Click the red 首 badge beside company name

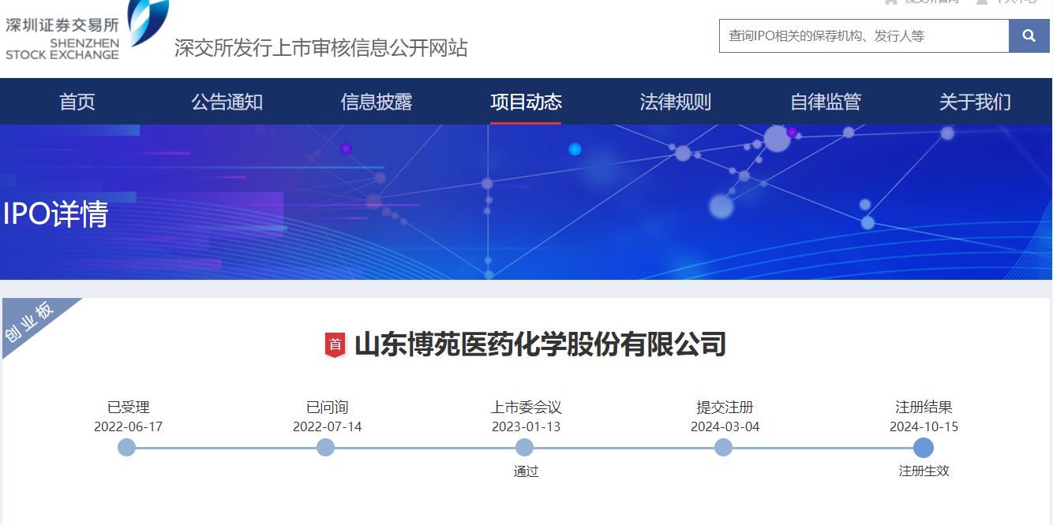335,345
